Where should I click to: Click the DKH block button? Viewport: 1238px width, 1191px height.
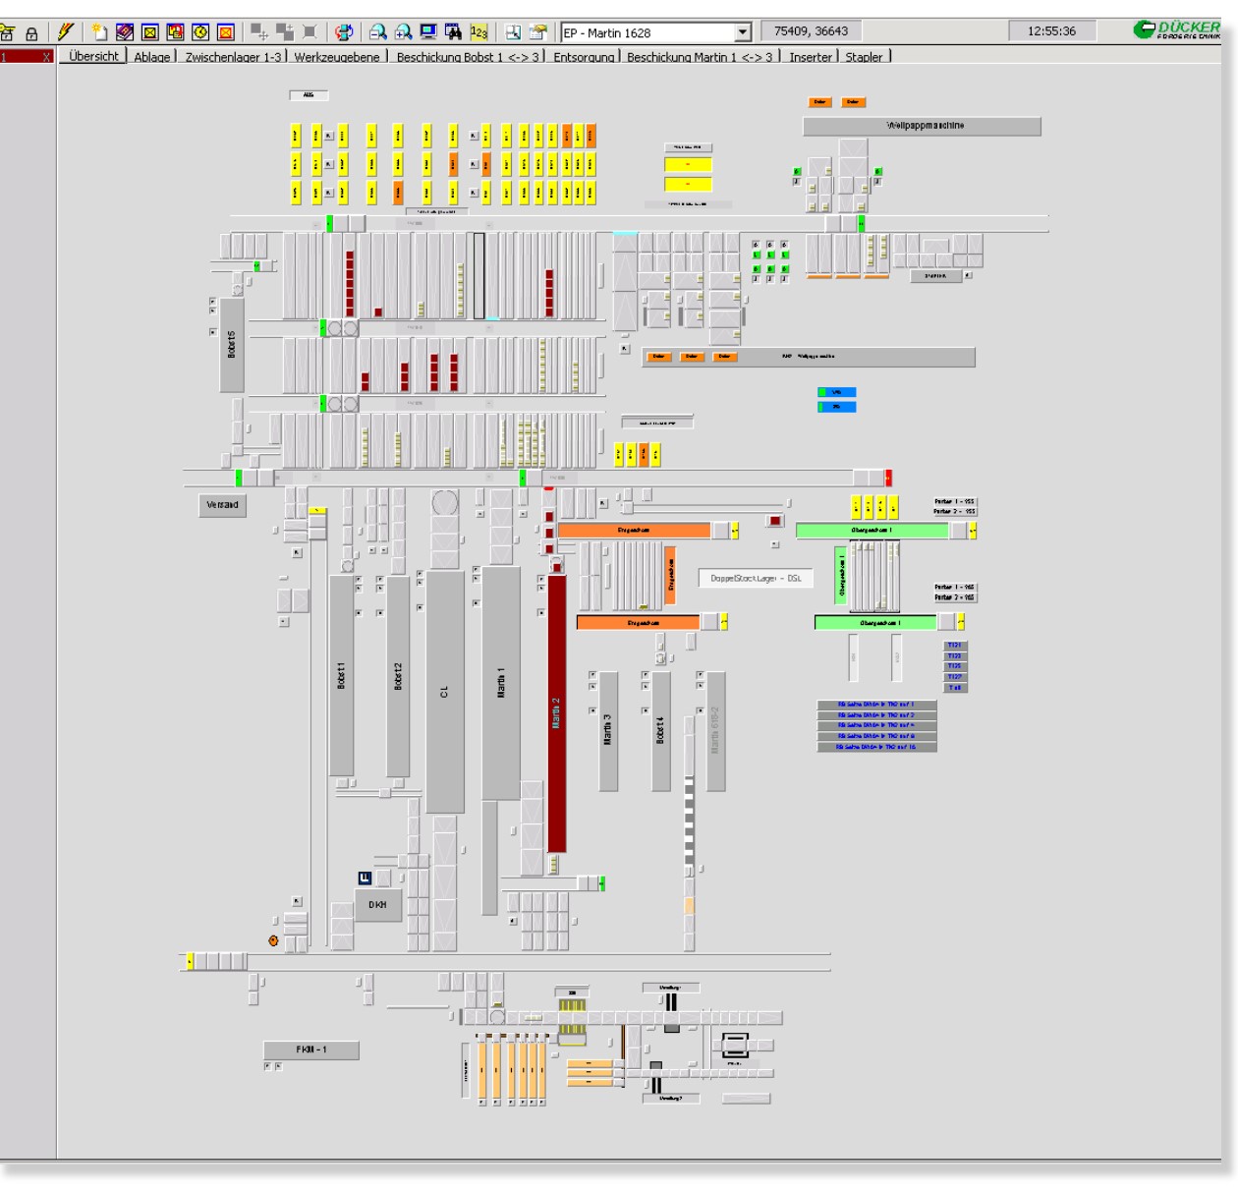377,905
